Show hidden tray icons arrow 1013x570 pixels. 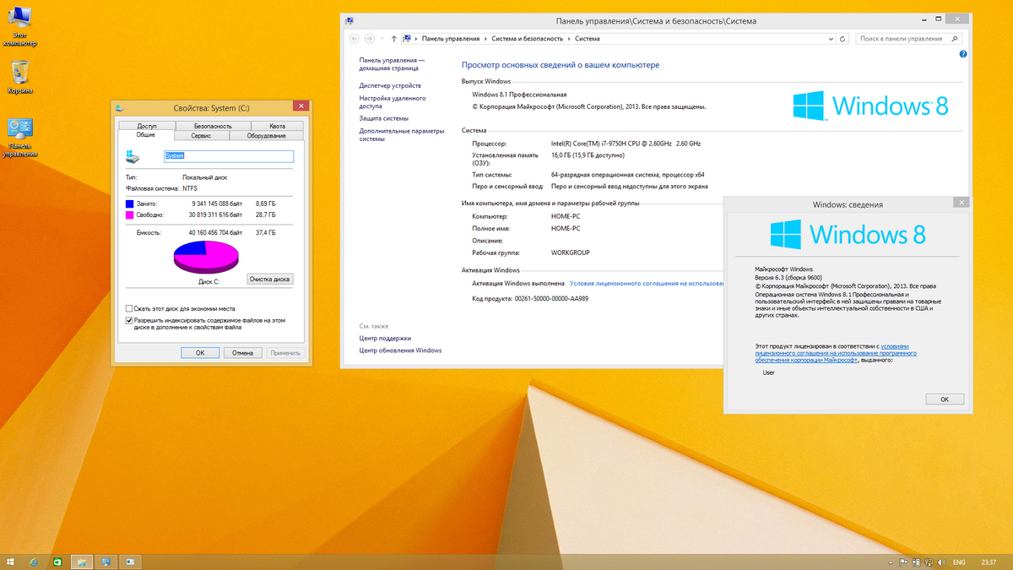click(892, 562)
